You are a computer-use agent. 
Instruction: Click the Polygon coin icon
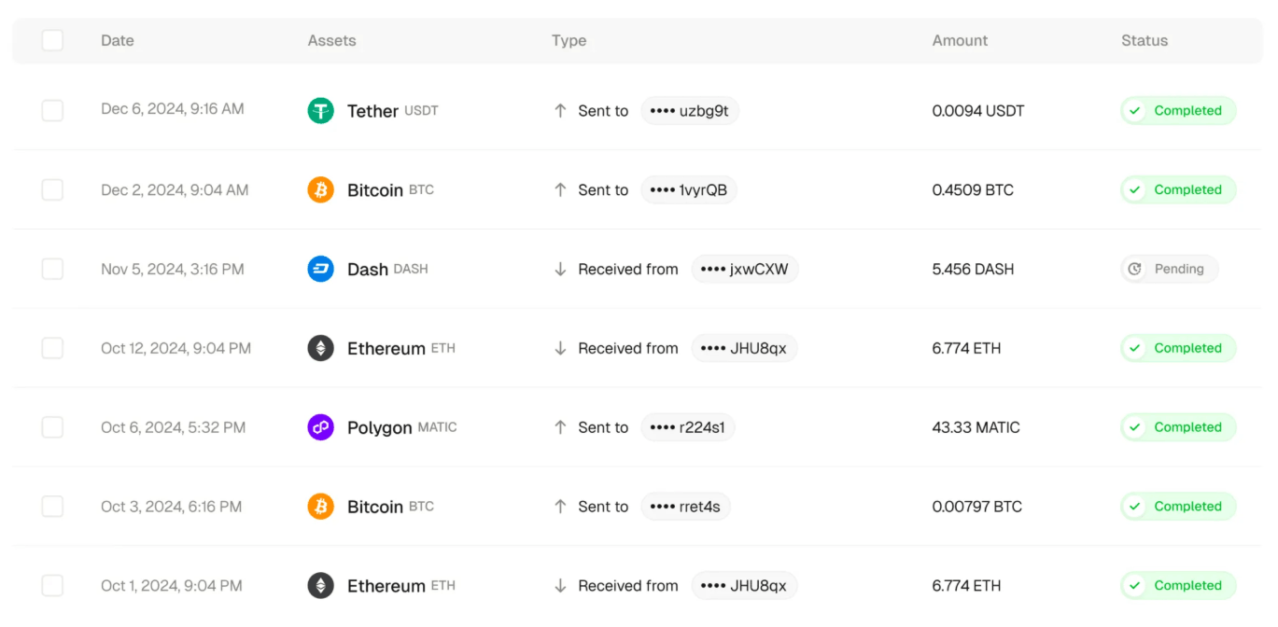tap(320, 427)
